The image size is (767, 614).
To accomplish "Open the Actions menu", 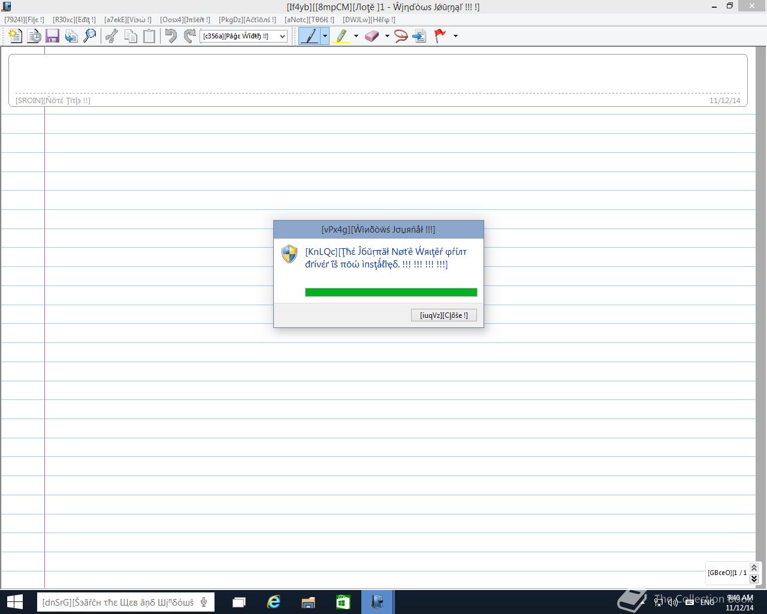I will (247, 20).
